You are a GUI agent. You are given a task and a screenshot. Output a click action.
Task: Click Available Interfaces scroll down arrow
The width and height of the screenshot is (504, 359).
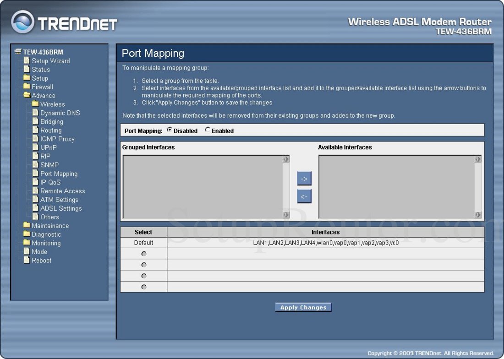click(x=478, y=215)
